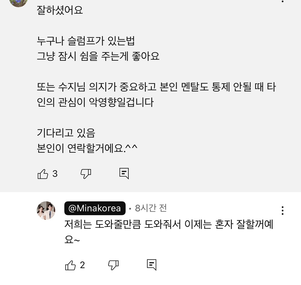The height and width of the screenshot is (285, 301).
Task: Tap the like count "3" on the top comment
Action: click(55, 174)
